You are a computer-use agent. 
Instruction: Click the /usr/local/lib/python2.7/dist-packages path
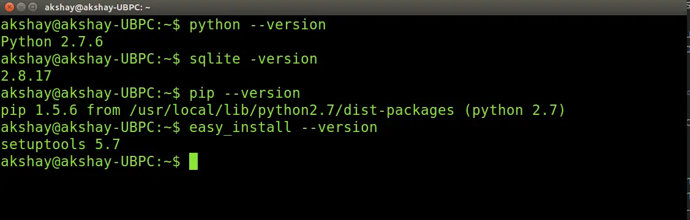click(292, 110)
